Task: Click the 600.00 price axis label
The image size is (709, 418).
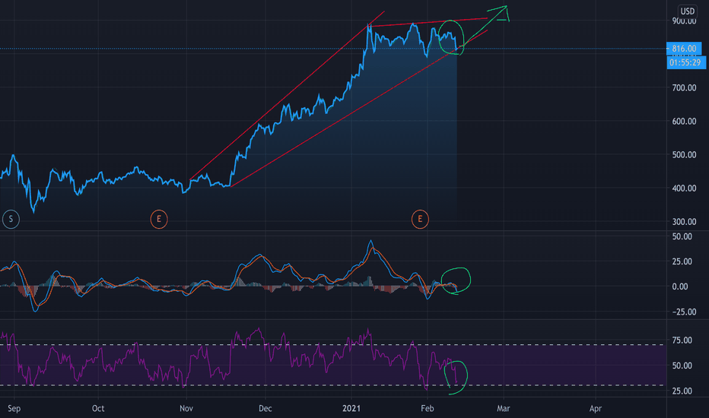Action: (684, 121)
